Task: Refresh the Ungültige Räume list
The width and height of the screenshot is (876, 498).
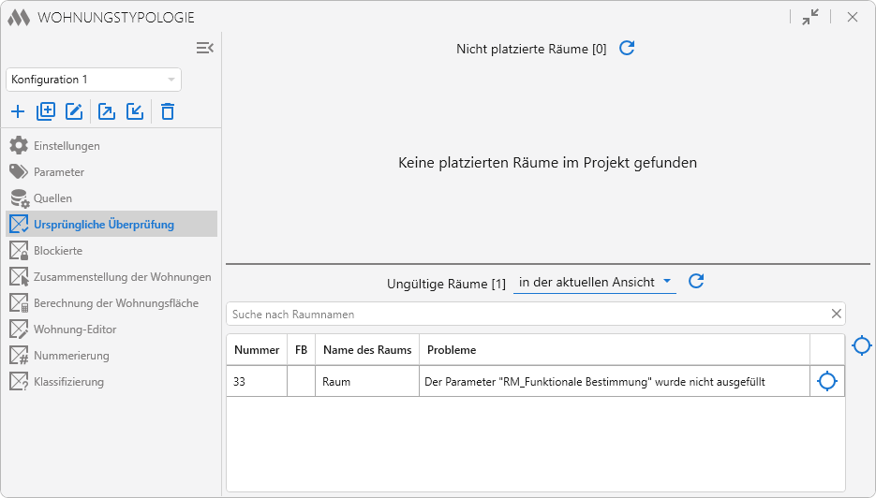Action: coord(696,282)
